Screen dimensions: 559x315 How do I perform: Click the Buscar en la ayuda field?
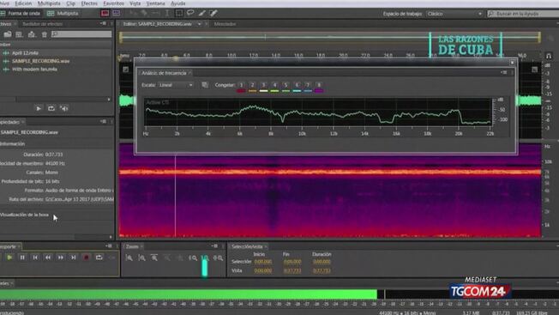coord(523,14)
